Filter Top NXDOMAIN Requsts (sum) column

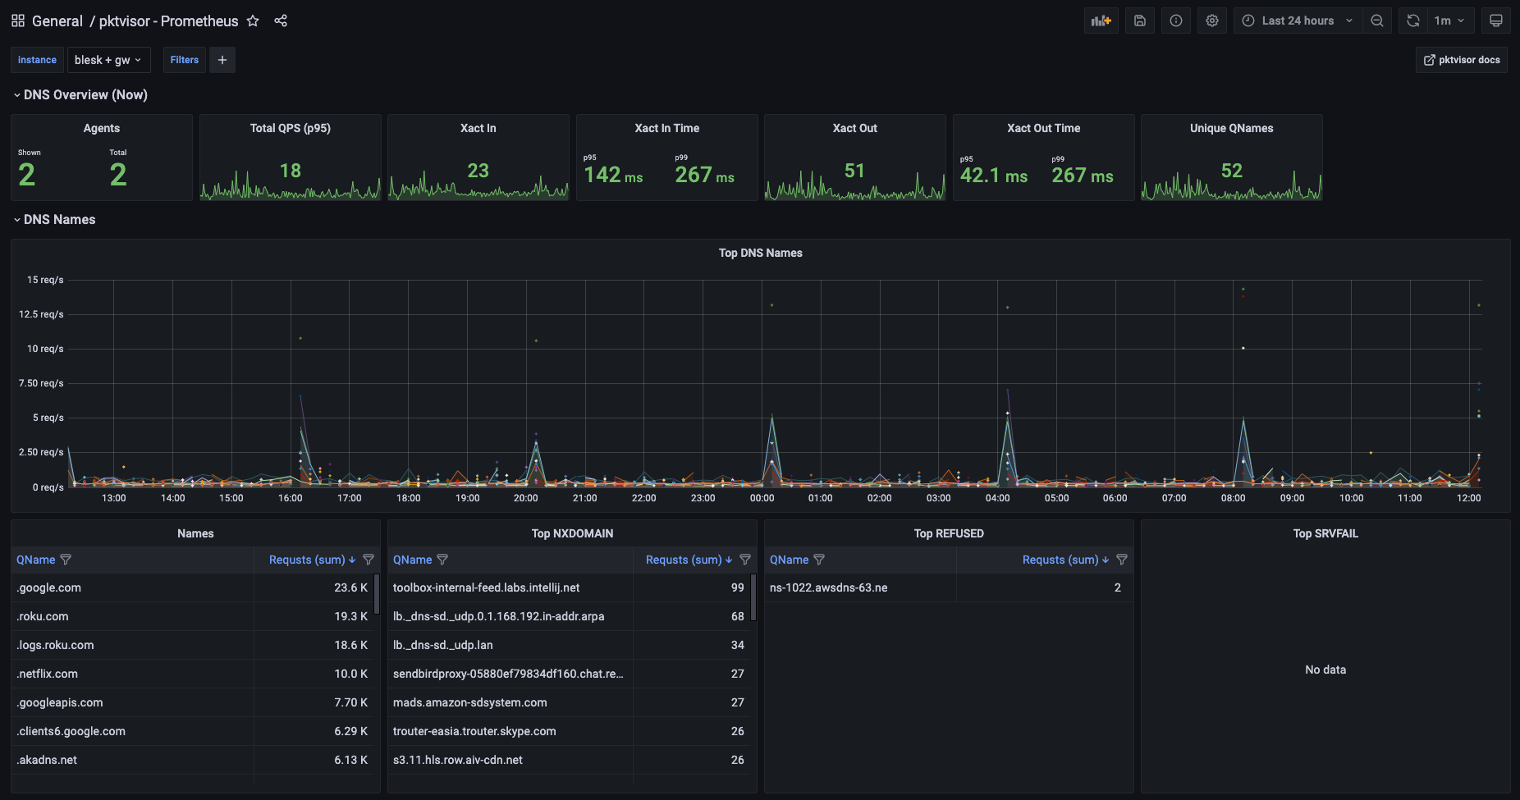tap(745, 560)
